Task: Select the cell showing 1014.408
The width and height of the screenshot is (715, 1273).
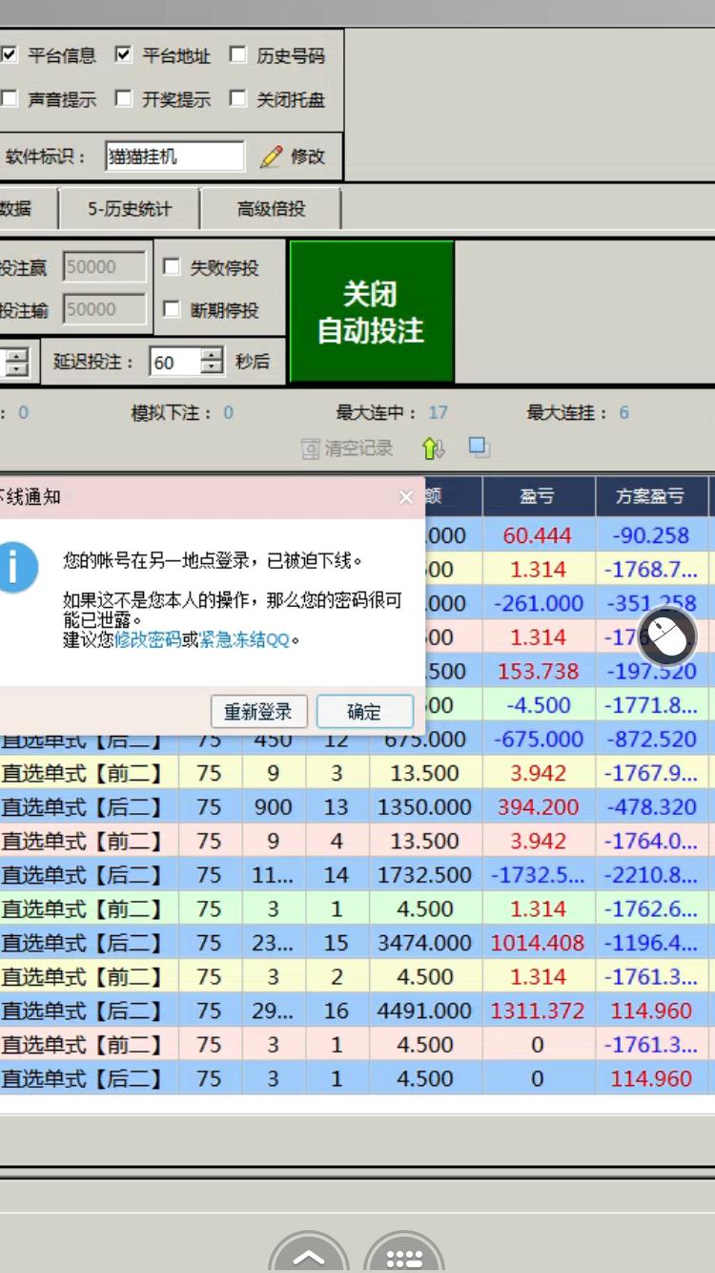Action: coord(538,942)
